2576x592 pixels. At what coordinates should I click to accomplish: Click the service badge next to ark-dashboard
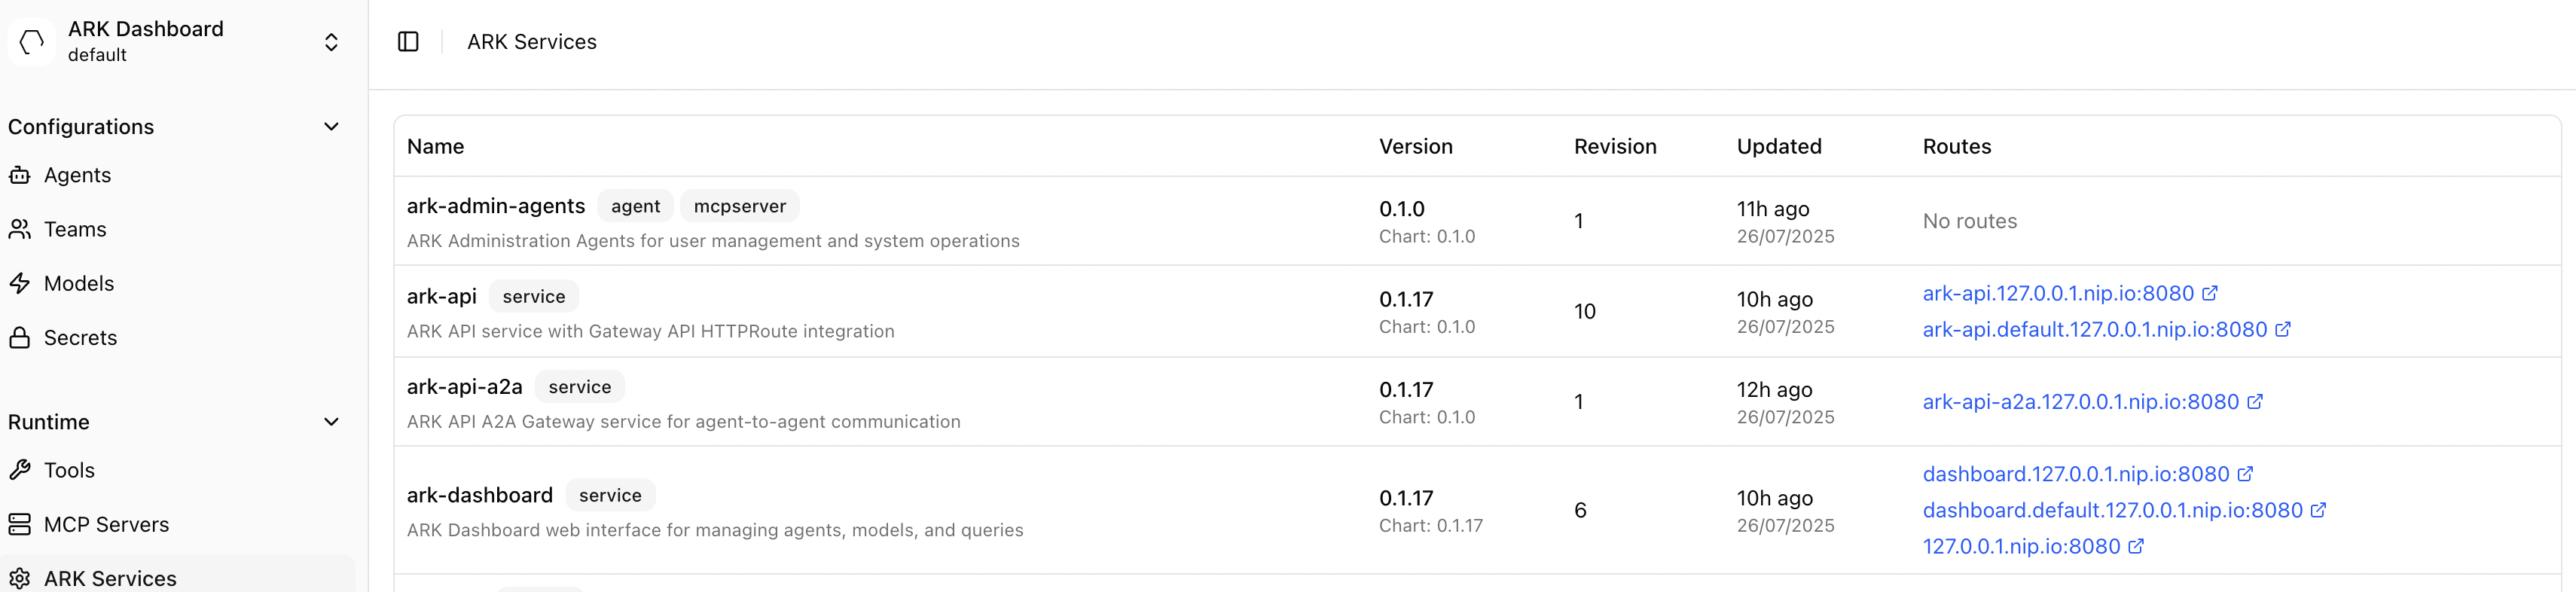pyautogui.click(x=610, y=495)
